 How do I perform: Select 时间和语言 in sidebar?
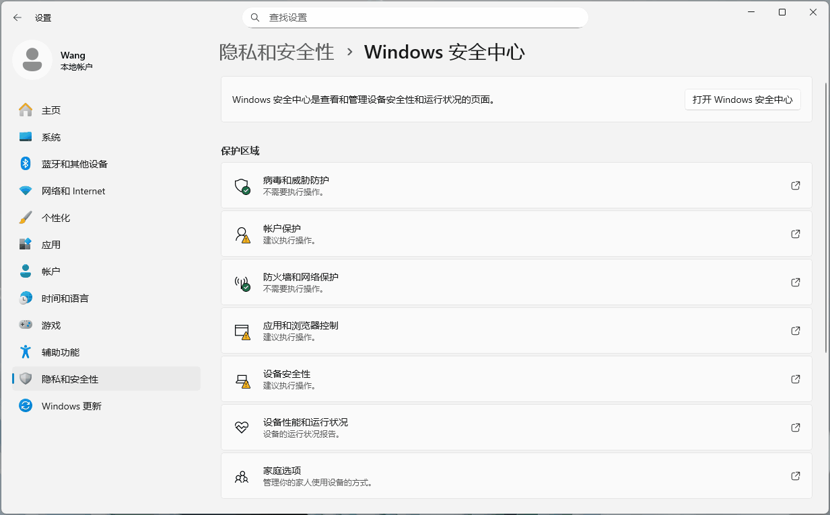pyautogui.click(x=106, y=298)
